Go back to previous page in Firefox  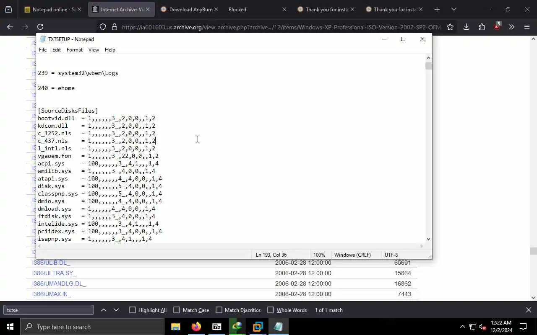tap(10, 27)
